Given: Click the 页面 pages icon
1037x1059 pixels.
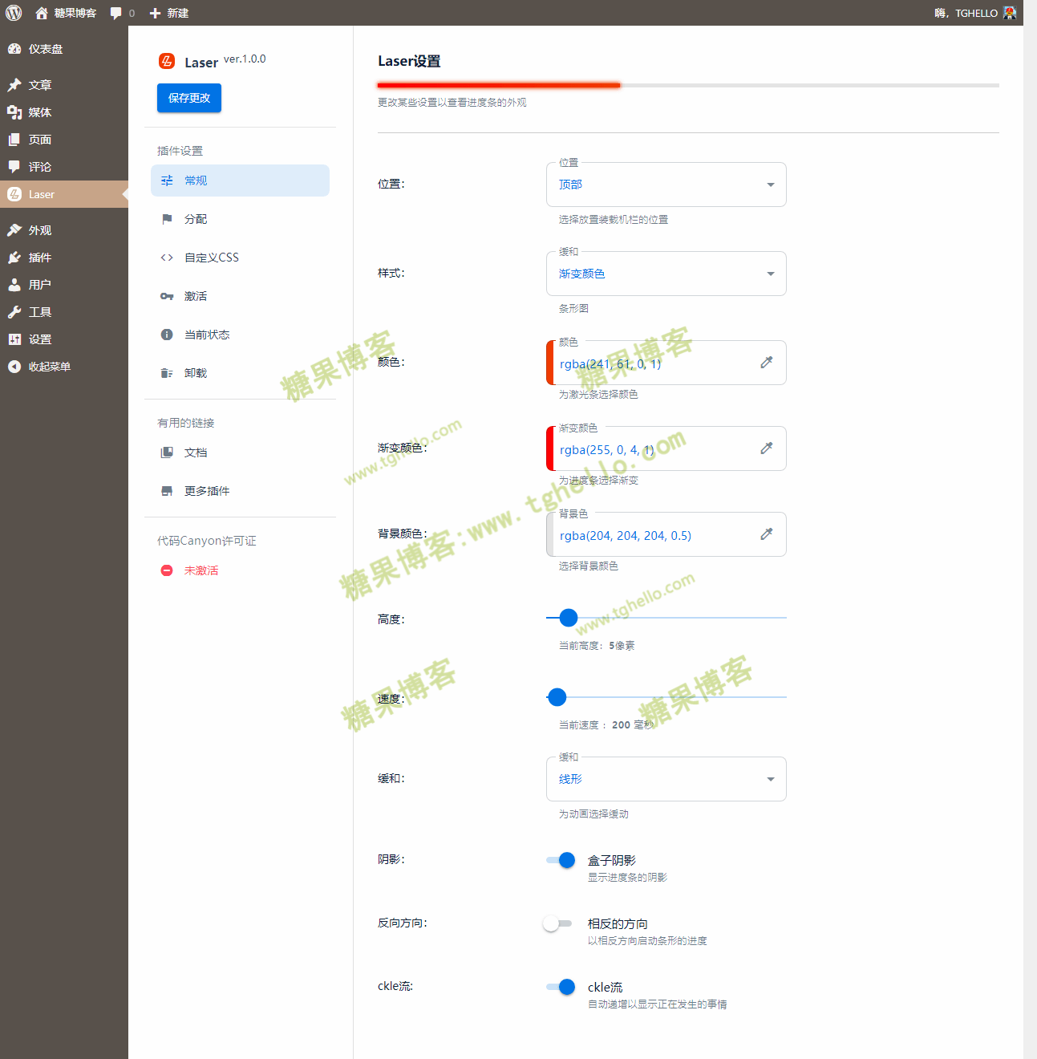Looking at the screenshot, I should (x=14, y=140).
